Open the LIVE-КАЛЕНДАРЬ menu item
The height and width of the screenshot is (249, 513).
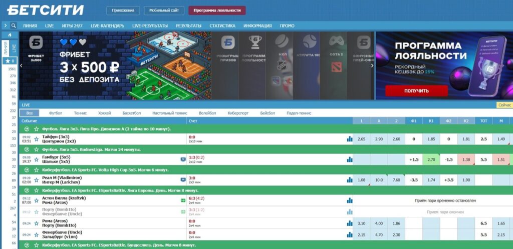coord(107,26)
